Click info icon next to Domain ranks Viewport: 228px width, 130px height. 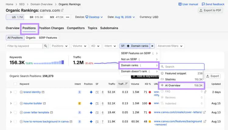tap(140, 65)
